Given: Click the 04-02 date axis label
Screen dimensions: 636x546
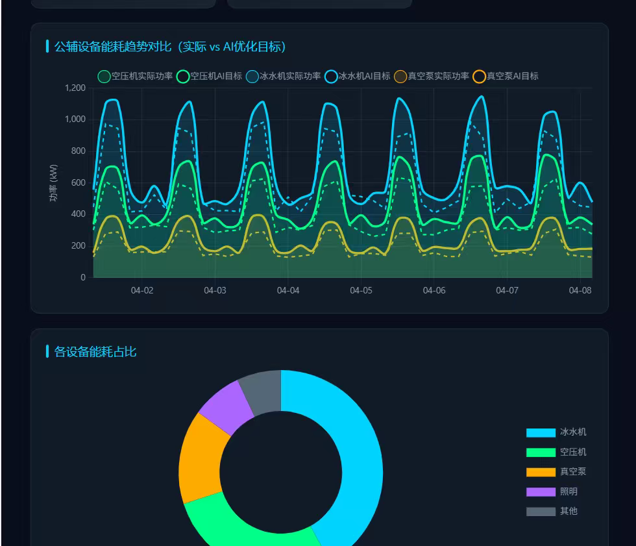Looking at the screenshot, I should [x=142, y=290].
